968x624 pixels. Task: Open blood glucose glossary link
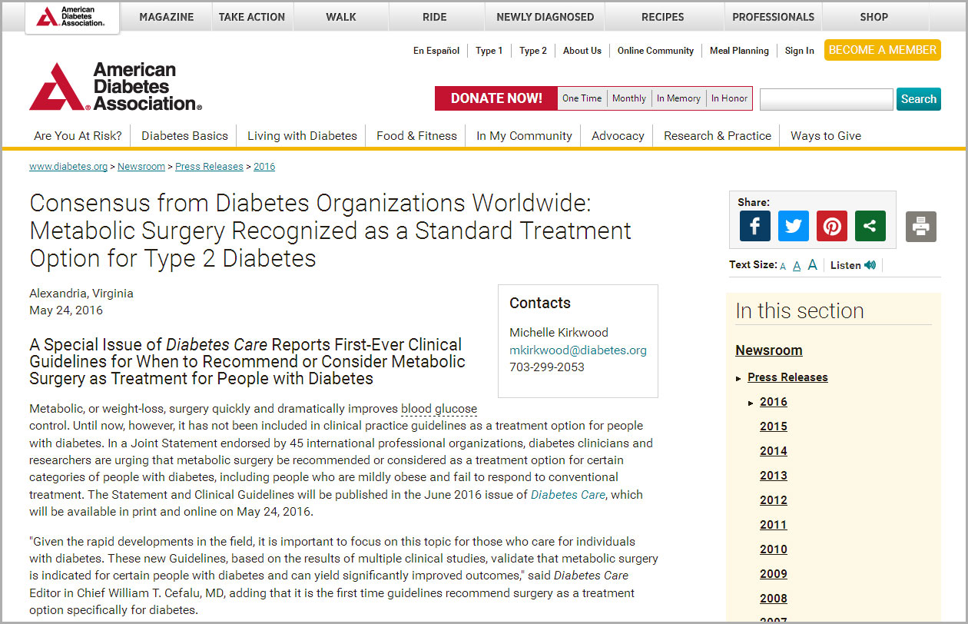tap(439, 409)
